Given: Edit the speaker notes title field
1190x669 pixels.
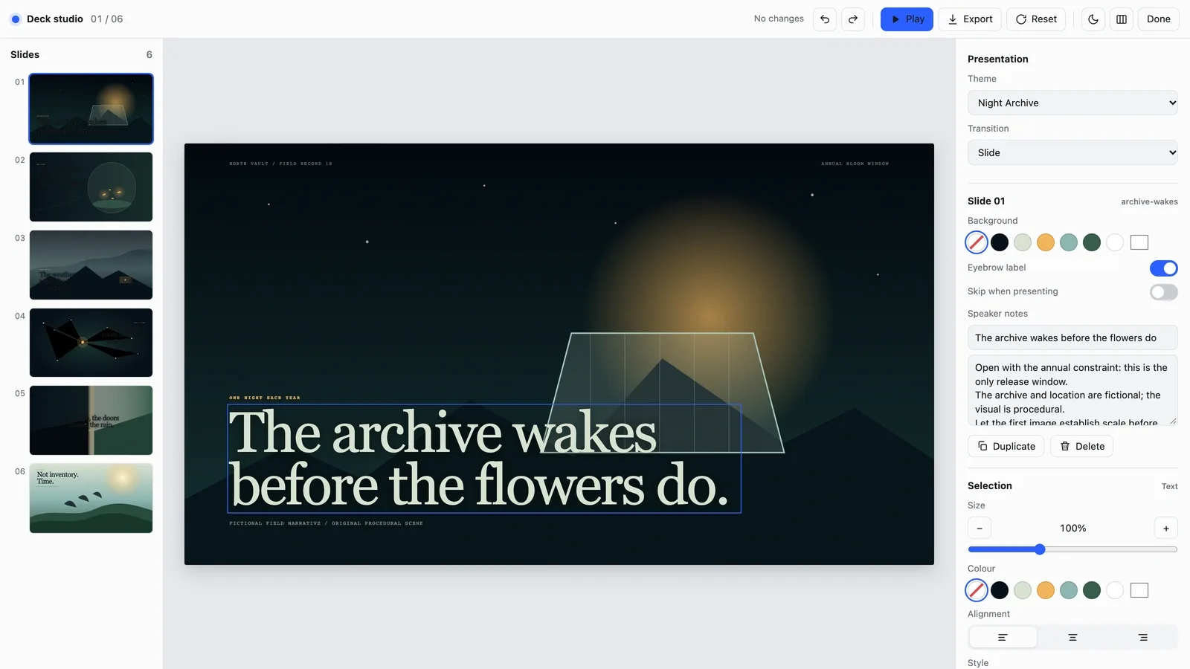Looking at the screenshot, I should [x=1072, y=337].
